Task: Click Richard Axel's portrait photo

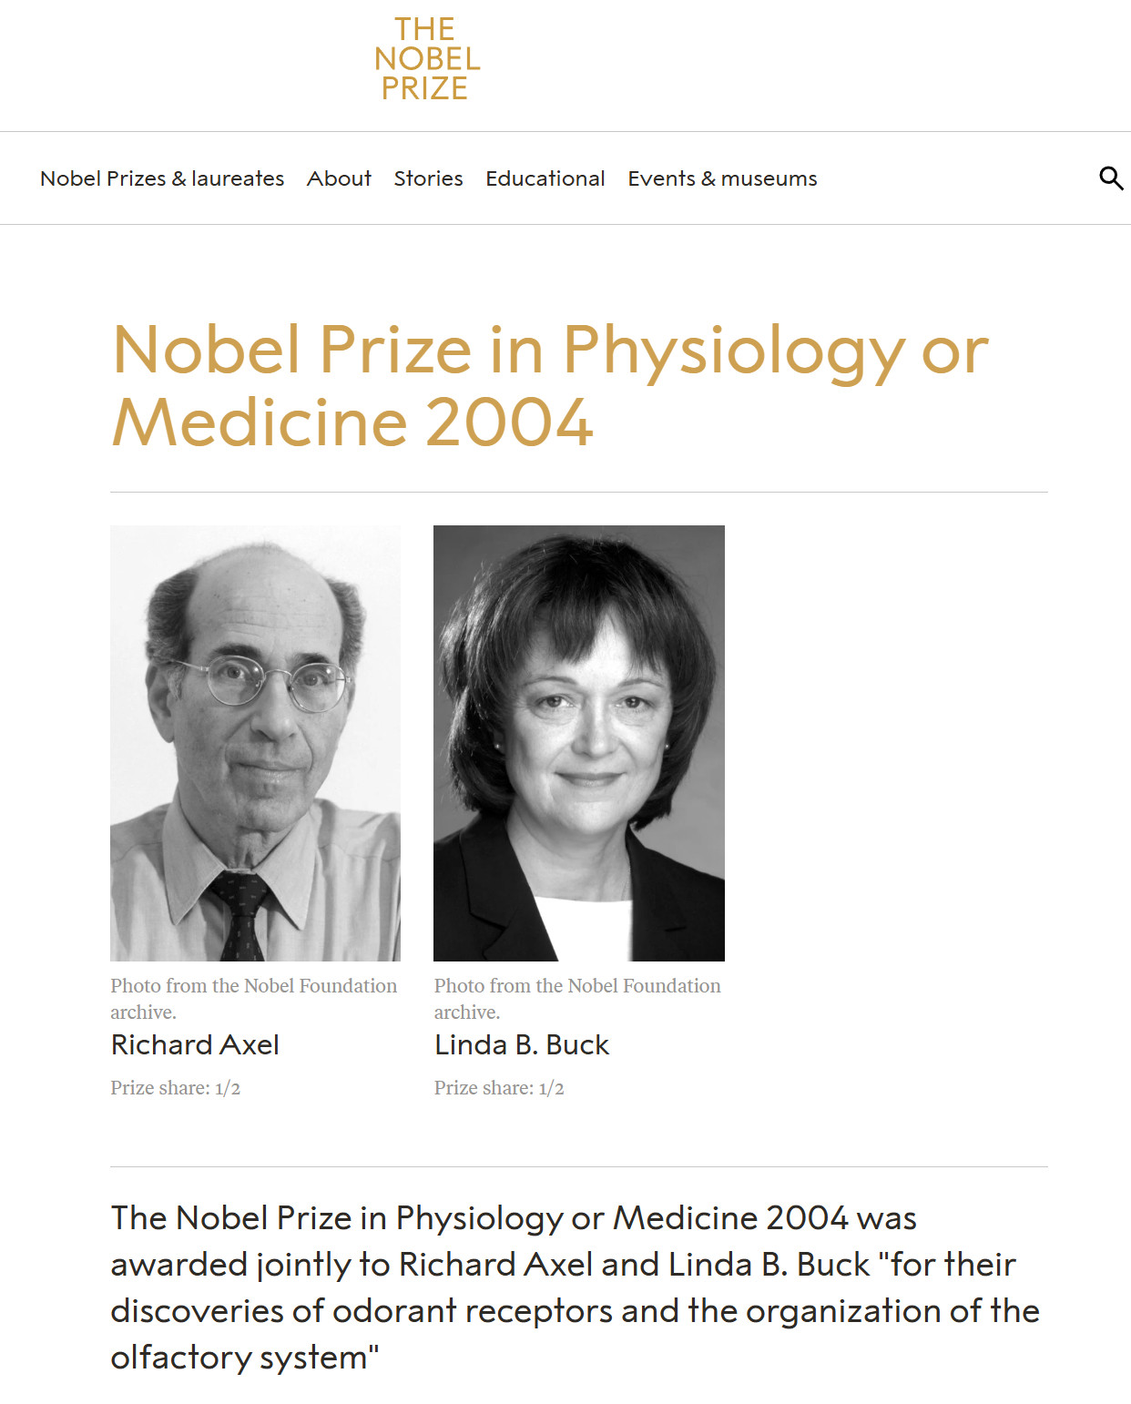Action: [255, 743]
